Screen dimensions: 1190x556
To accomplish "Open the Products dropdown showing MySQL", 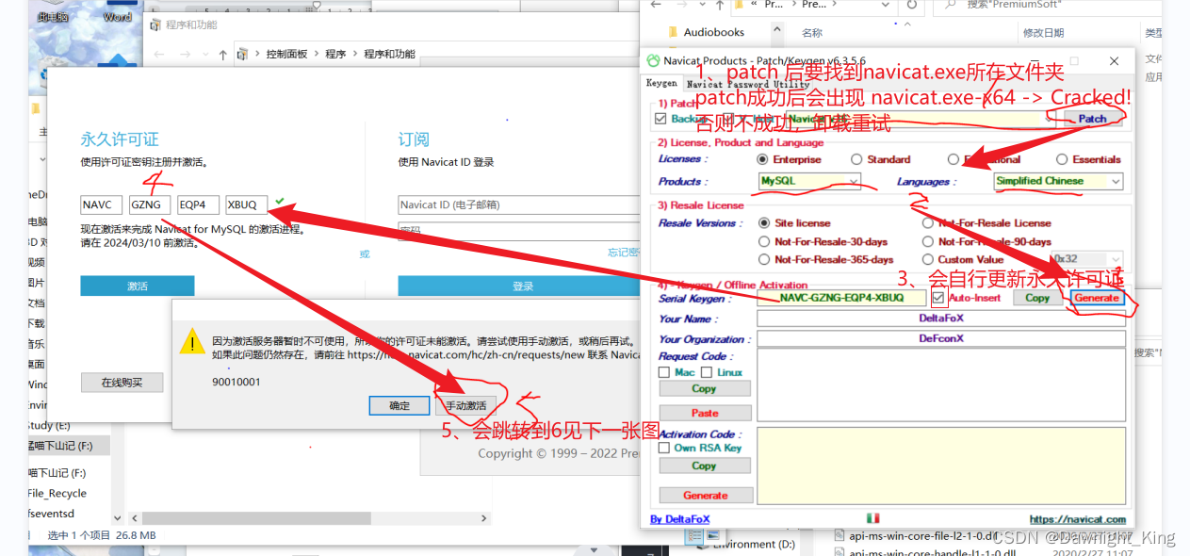I will [x=810, y=181].
